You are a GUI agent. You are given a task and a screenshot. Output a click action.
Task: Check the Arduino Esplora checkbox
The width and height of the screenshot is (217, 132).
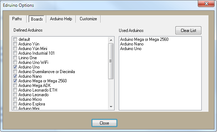[15, 104]
